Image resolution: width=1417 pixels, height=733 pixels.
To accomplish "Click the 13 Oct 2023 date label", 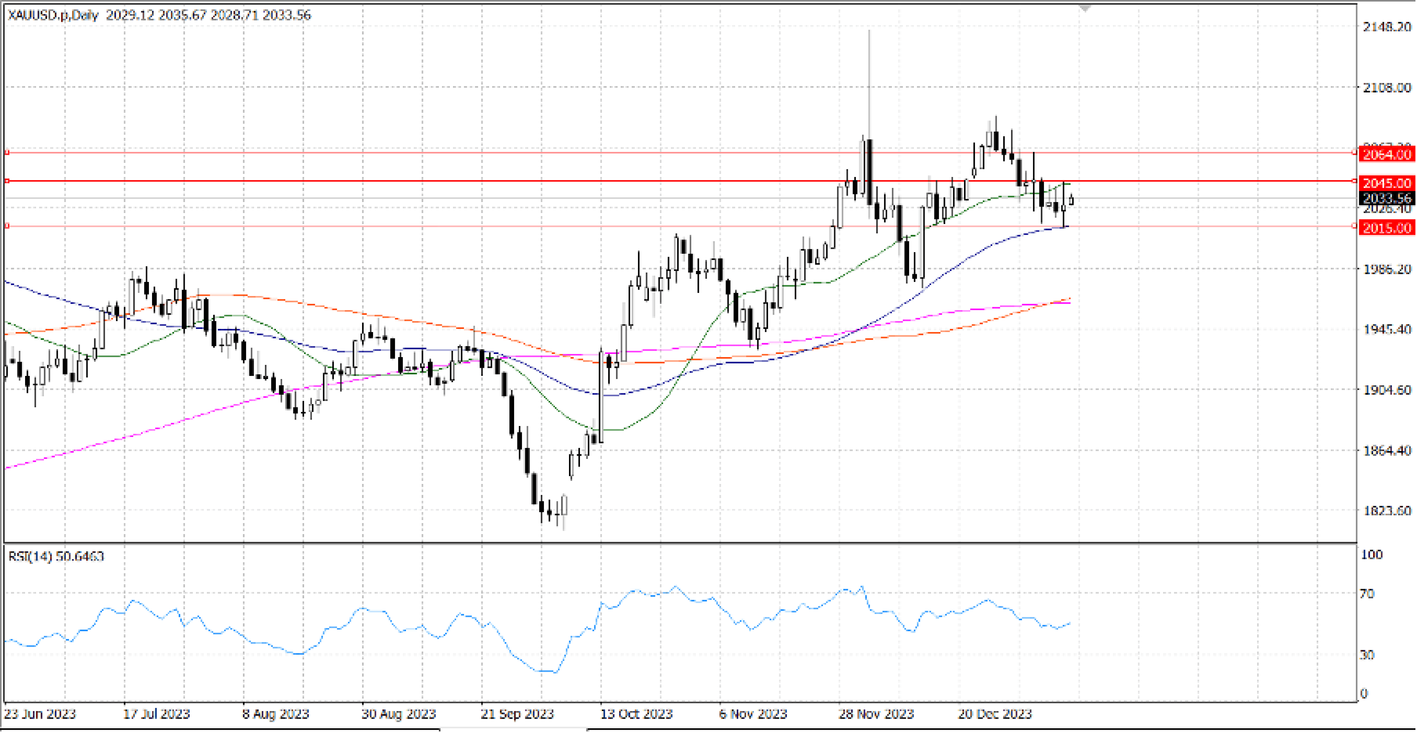I will coord(636,714).
